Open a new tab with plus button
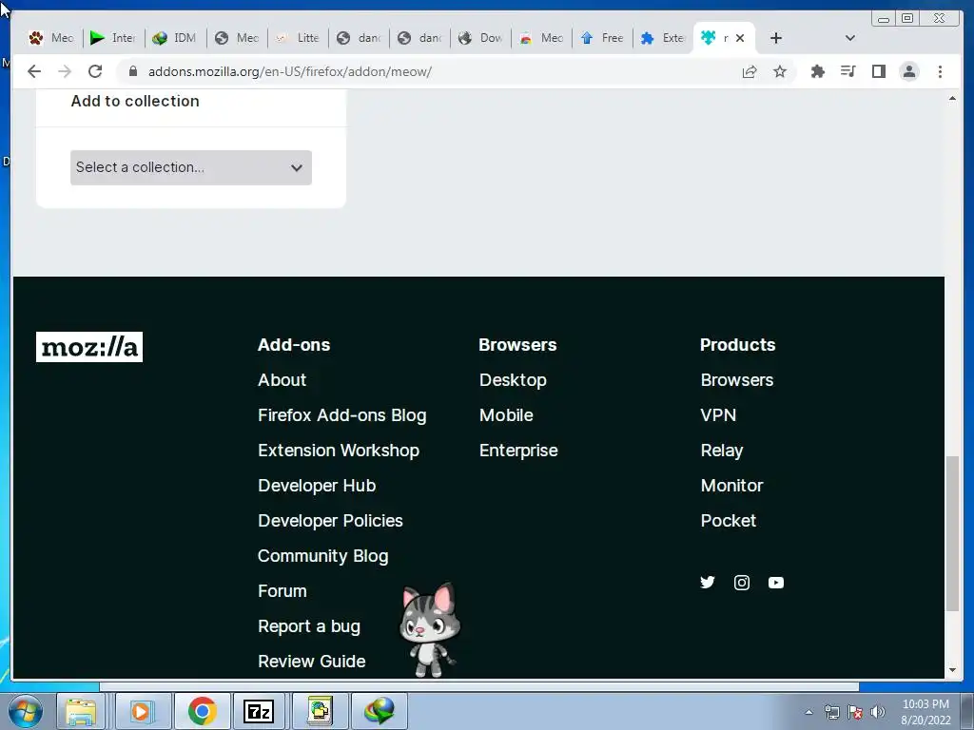Viewport: 974px width, 730px height. [775, 38]
